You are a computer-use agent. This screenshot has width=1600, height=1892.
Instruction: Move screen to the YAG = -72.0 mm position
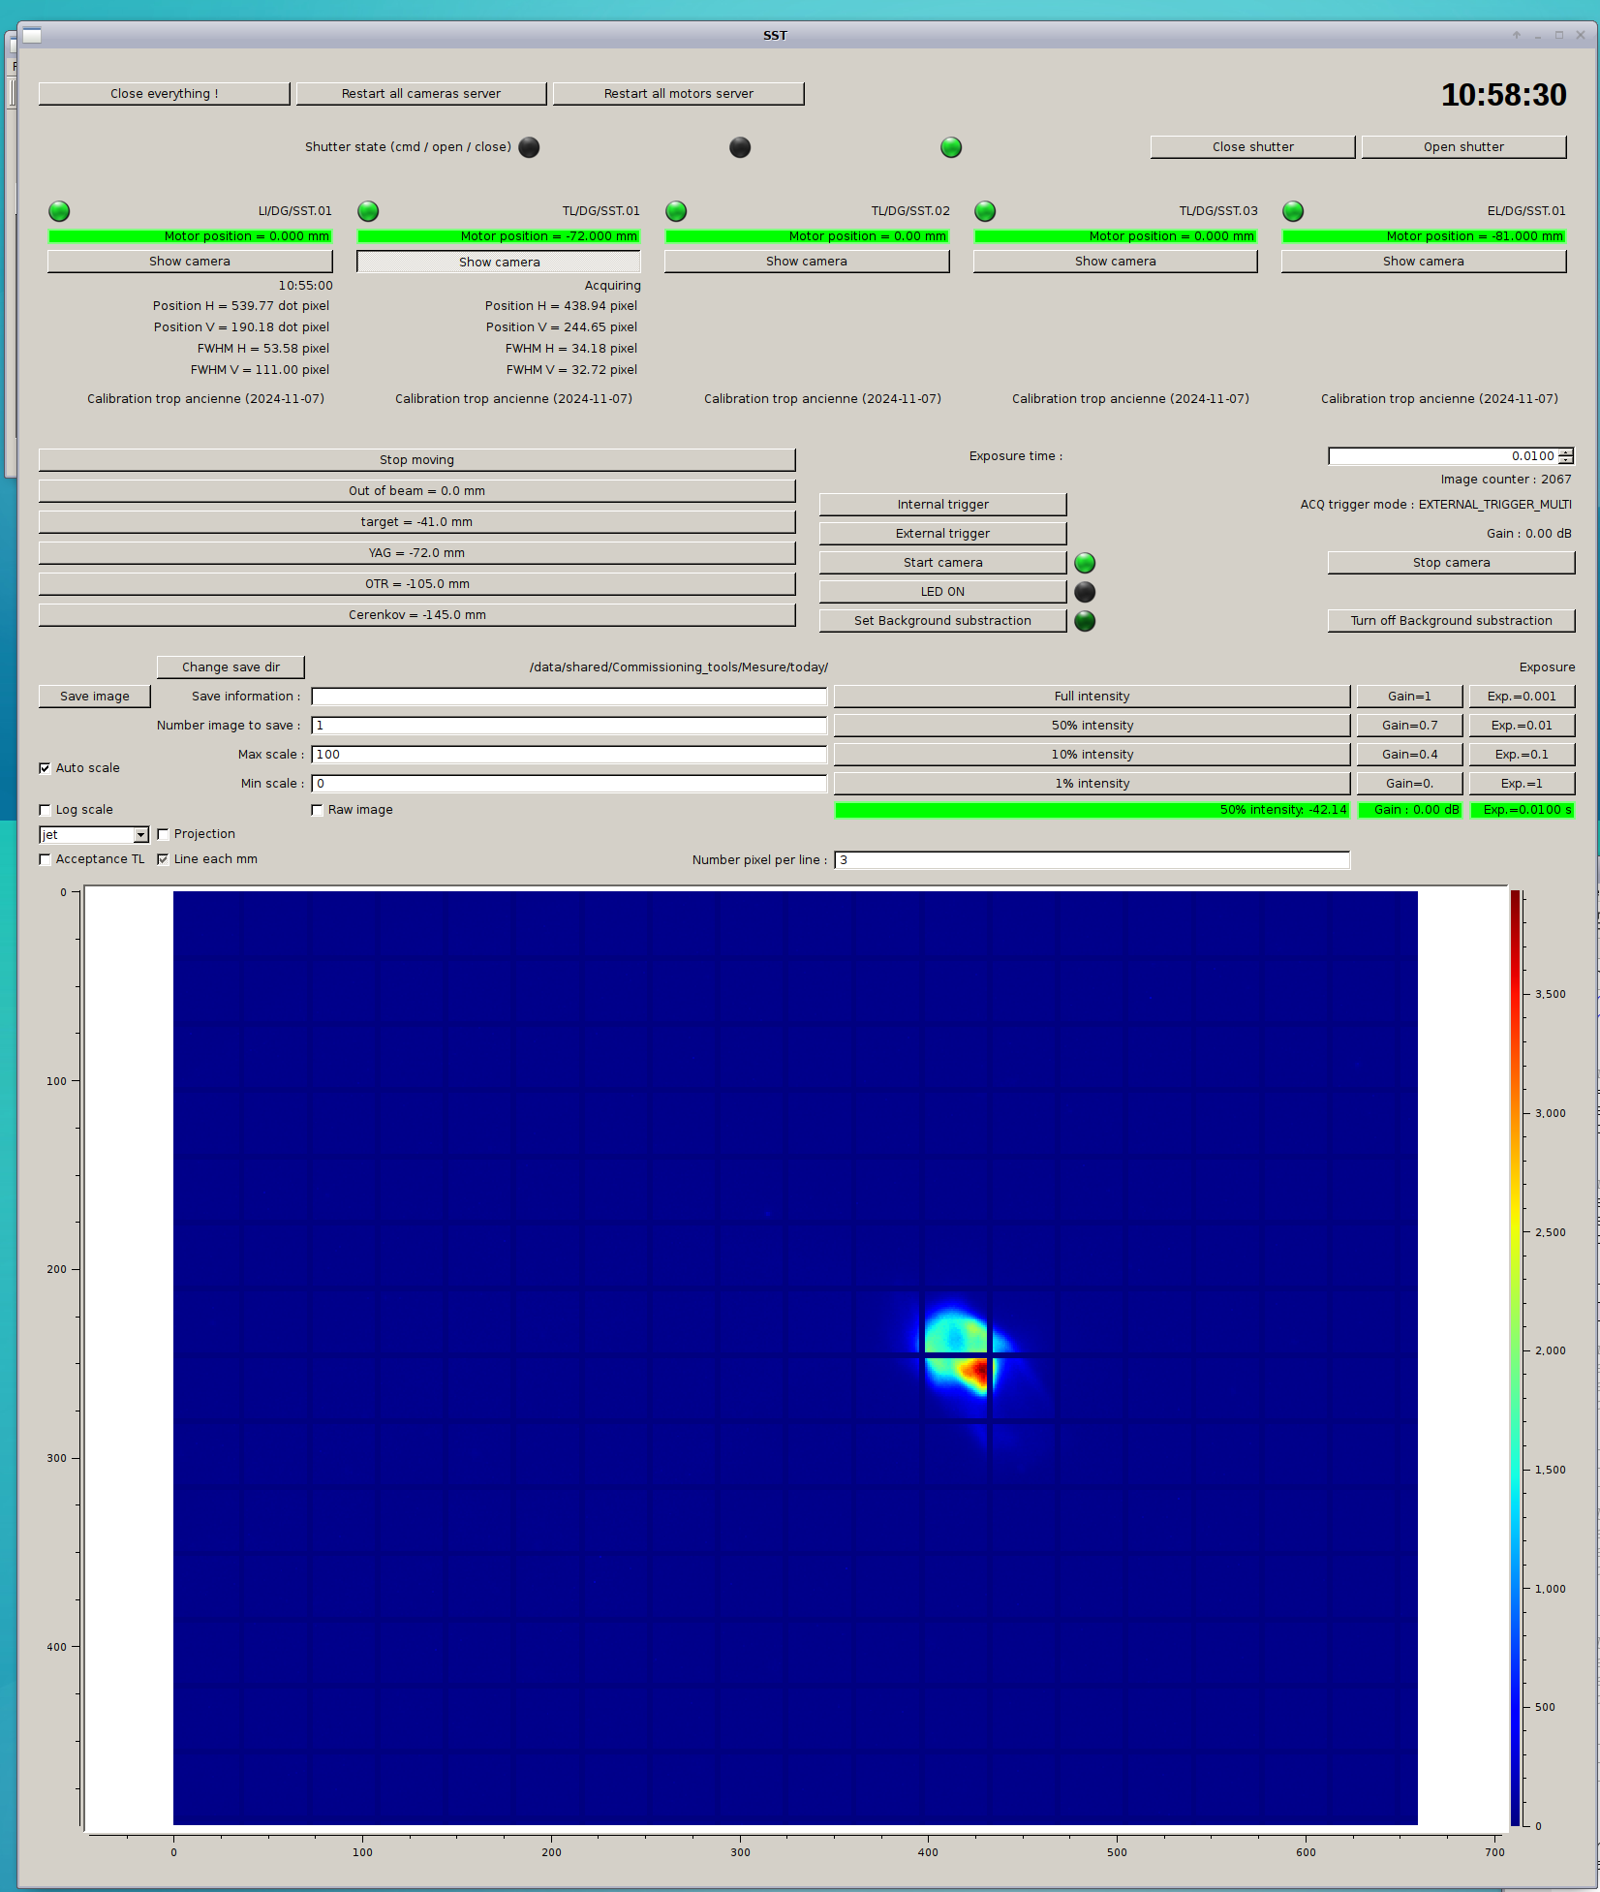416,553
